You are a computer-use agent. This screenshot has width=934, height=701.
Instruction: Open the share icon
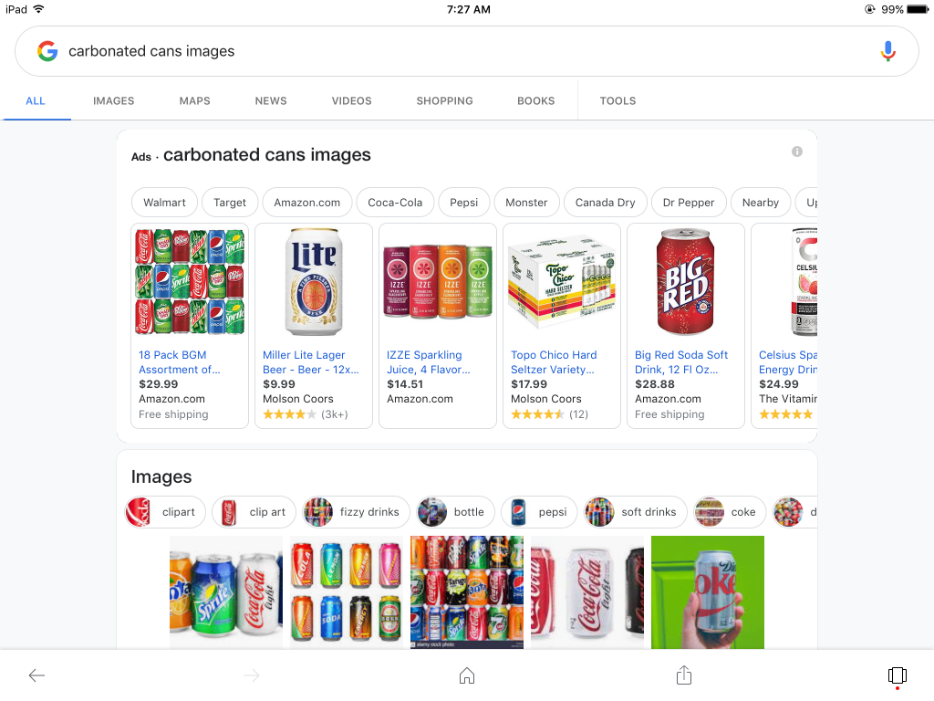point(684,675)
